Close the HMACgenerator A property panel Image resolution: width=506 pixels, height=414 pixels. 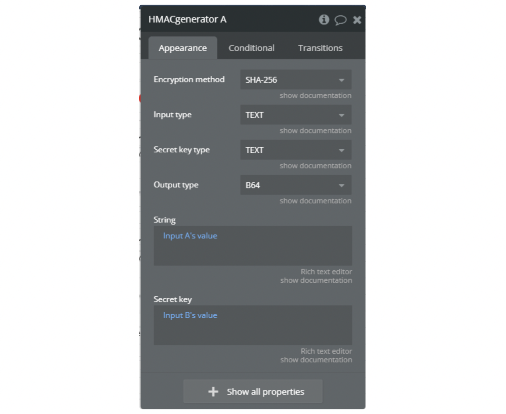pyautogui.click(x=357, y=20)
